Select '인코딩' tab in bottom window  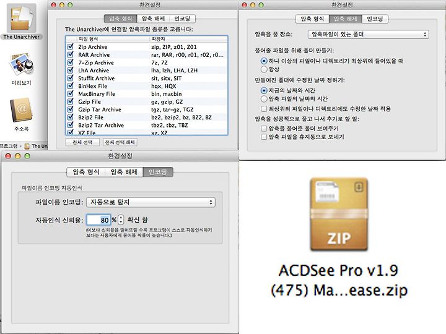(158, 172)
